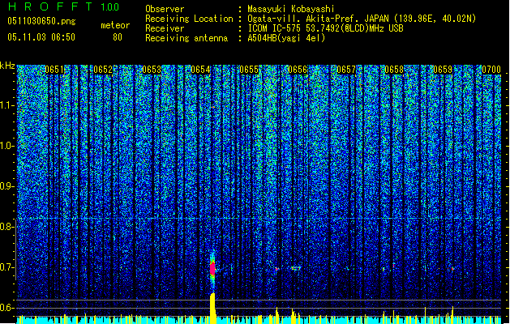Click the strong red meteor echo at 0654
Viewport: 510px width, 324px height.
(212, 268)
